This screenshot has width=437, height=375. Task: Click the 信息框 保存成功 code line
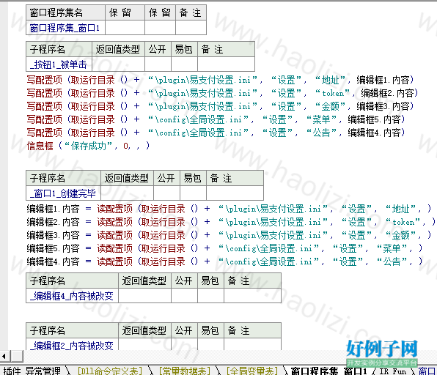(x=88, y=146)
